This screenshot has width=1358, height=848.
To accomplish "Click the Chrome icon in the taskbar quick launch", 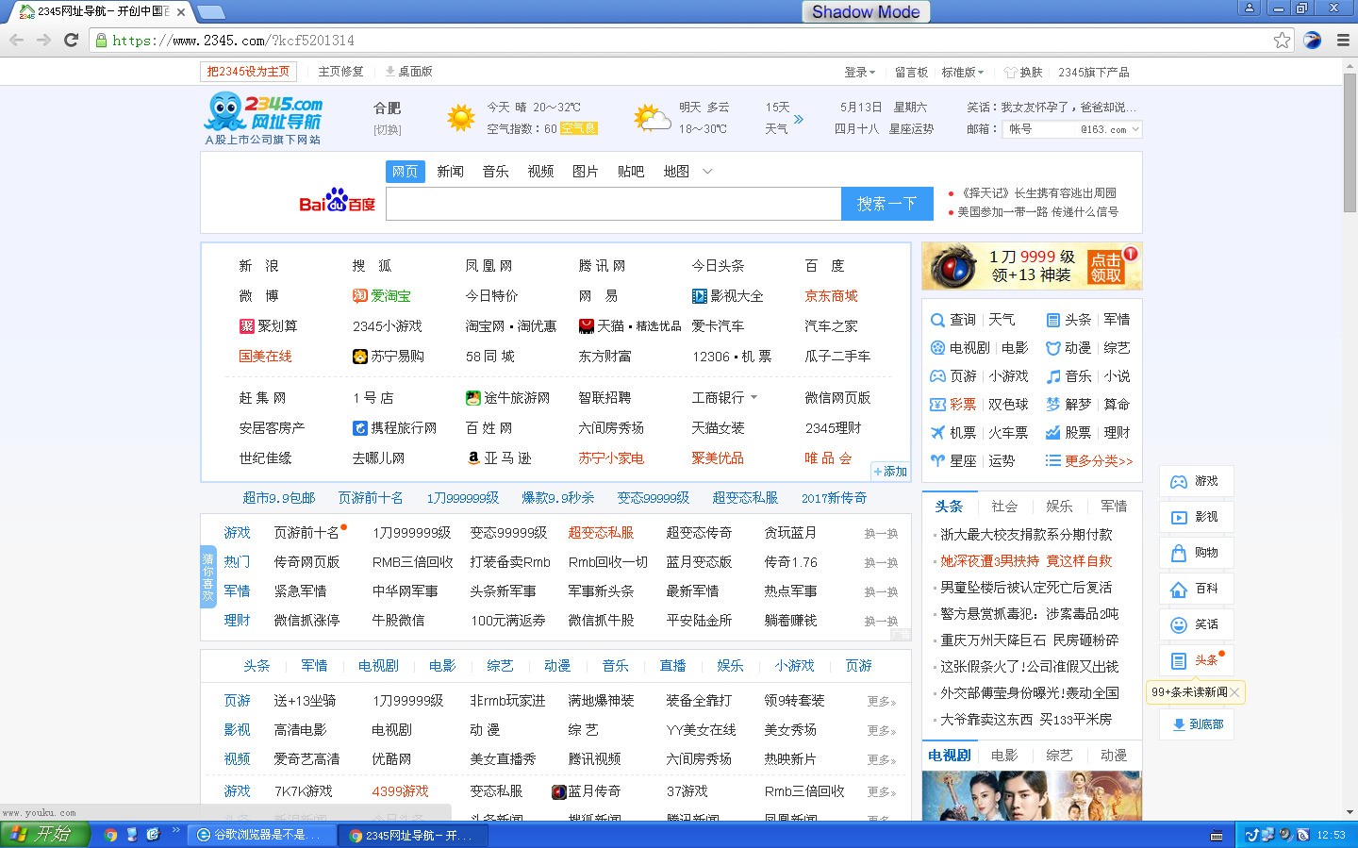I will (110, 835).
